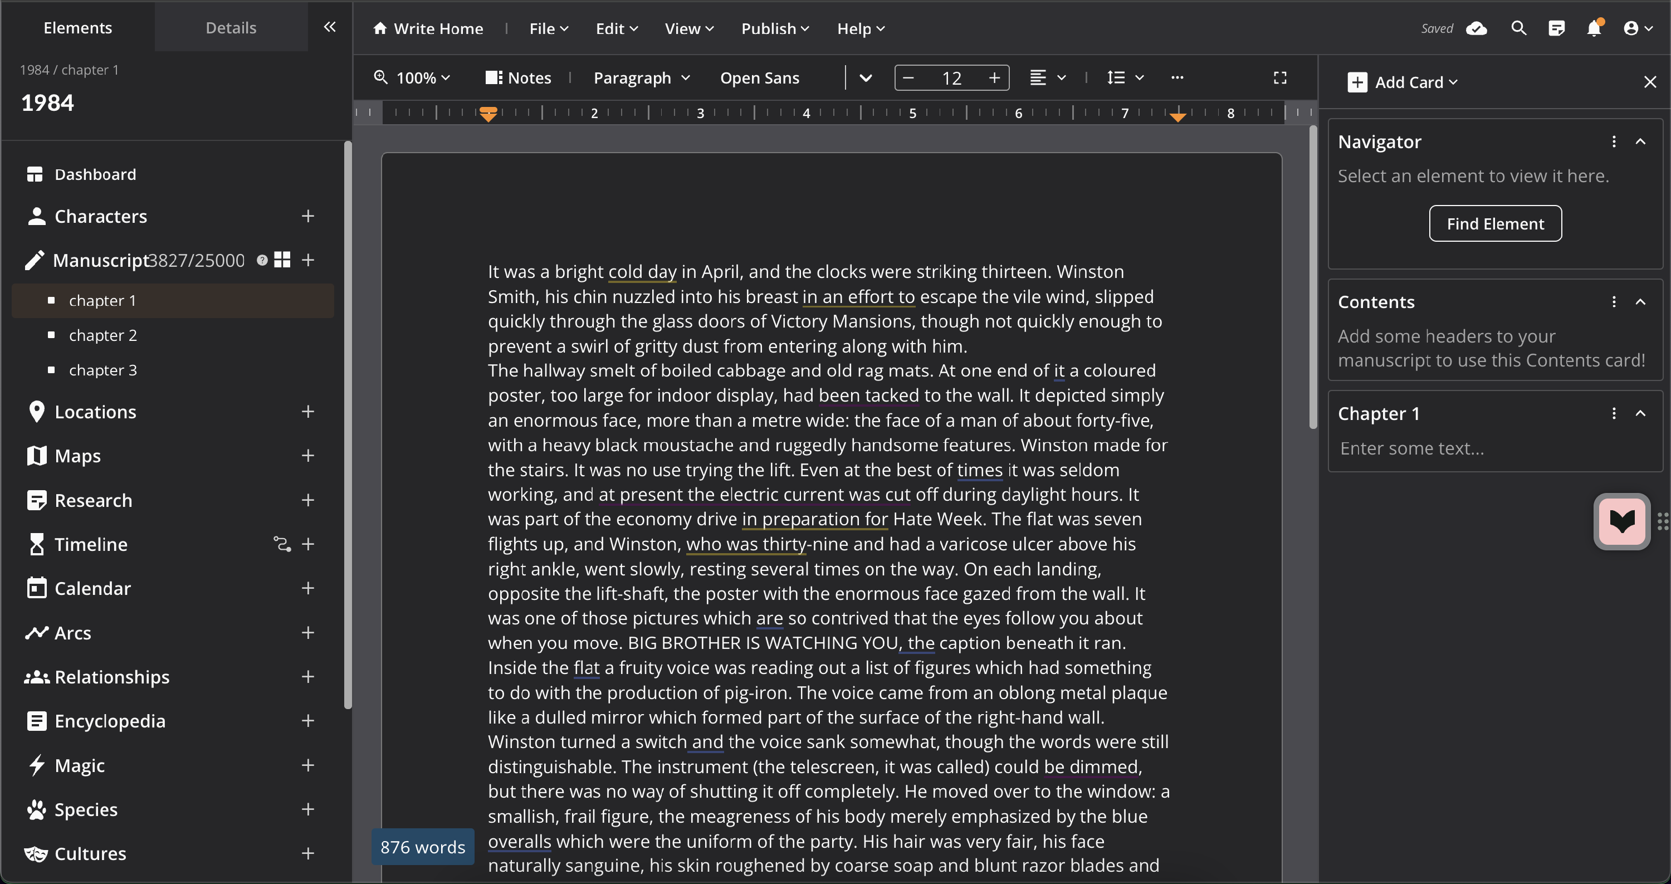
Task: Click the left indent marker on the ruler
Action: [x=488, y=115]
